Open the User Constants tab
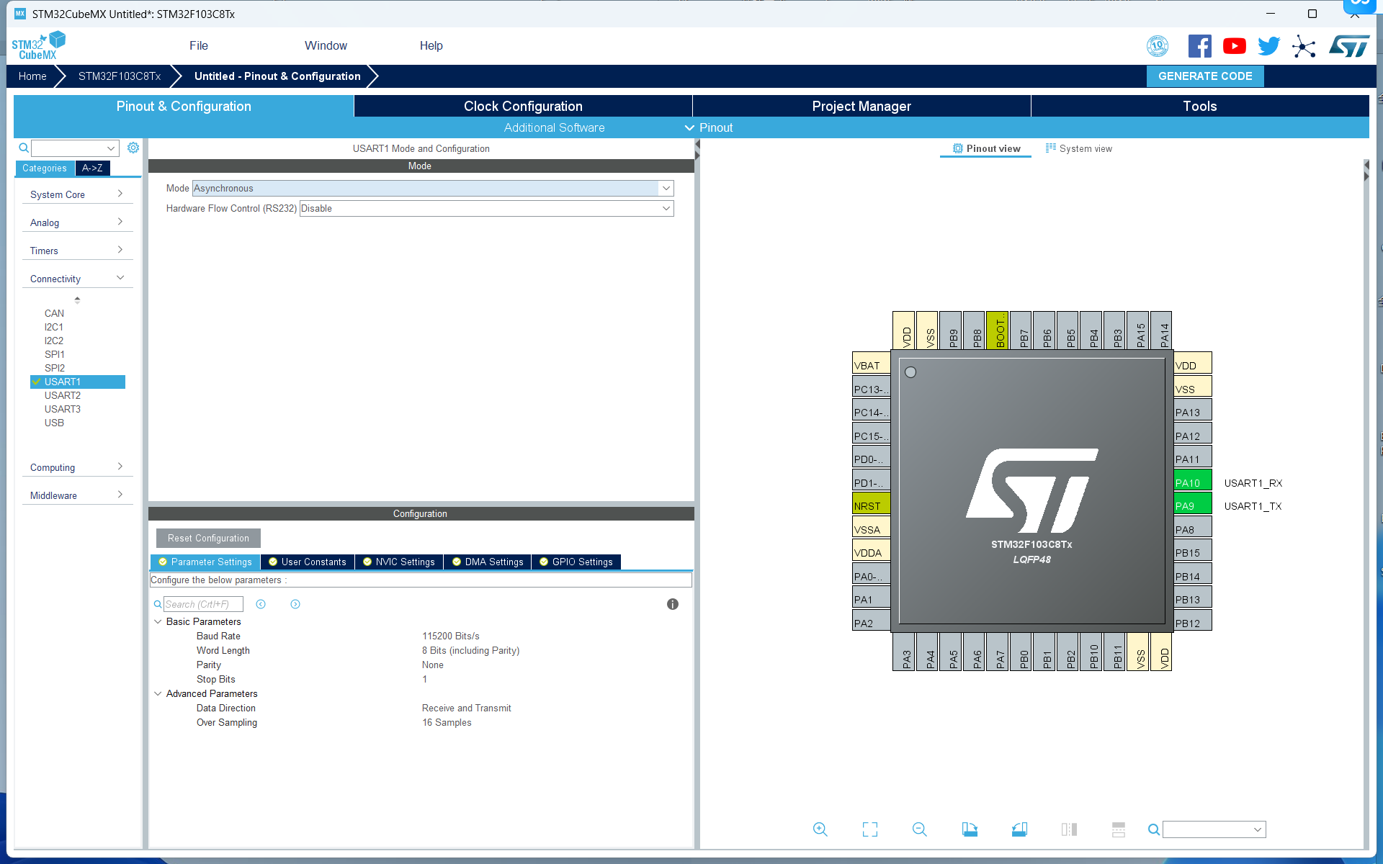The height and width of the screenshot is (864, 1383). pyautogui.click(x=308, y=562)
